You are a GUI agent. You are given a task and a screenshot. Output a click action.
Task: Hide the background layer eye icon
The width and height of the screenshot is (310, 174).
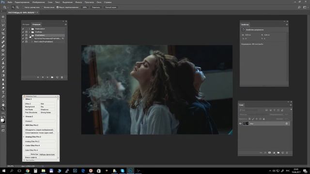coord(240,124)
